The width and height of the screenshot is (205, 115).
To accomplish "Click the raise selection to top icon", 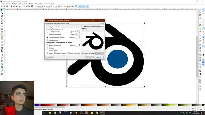I will (32, 6).
